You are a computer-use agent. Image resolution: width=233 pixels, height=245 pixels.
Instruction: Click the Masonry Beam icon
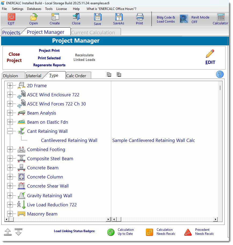(21, 214)
